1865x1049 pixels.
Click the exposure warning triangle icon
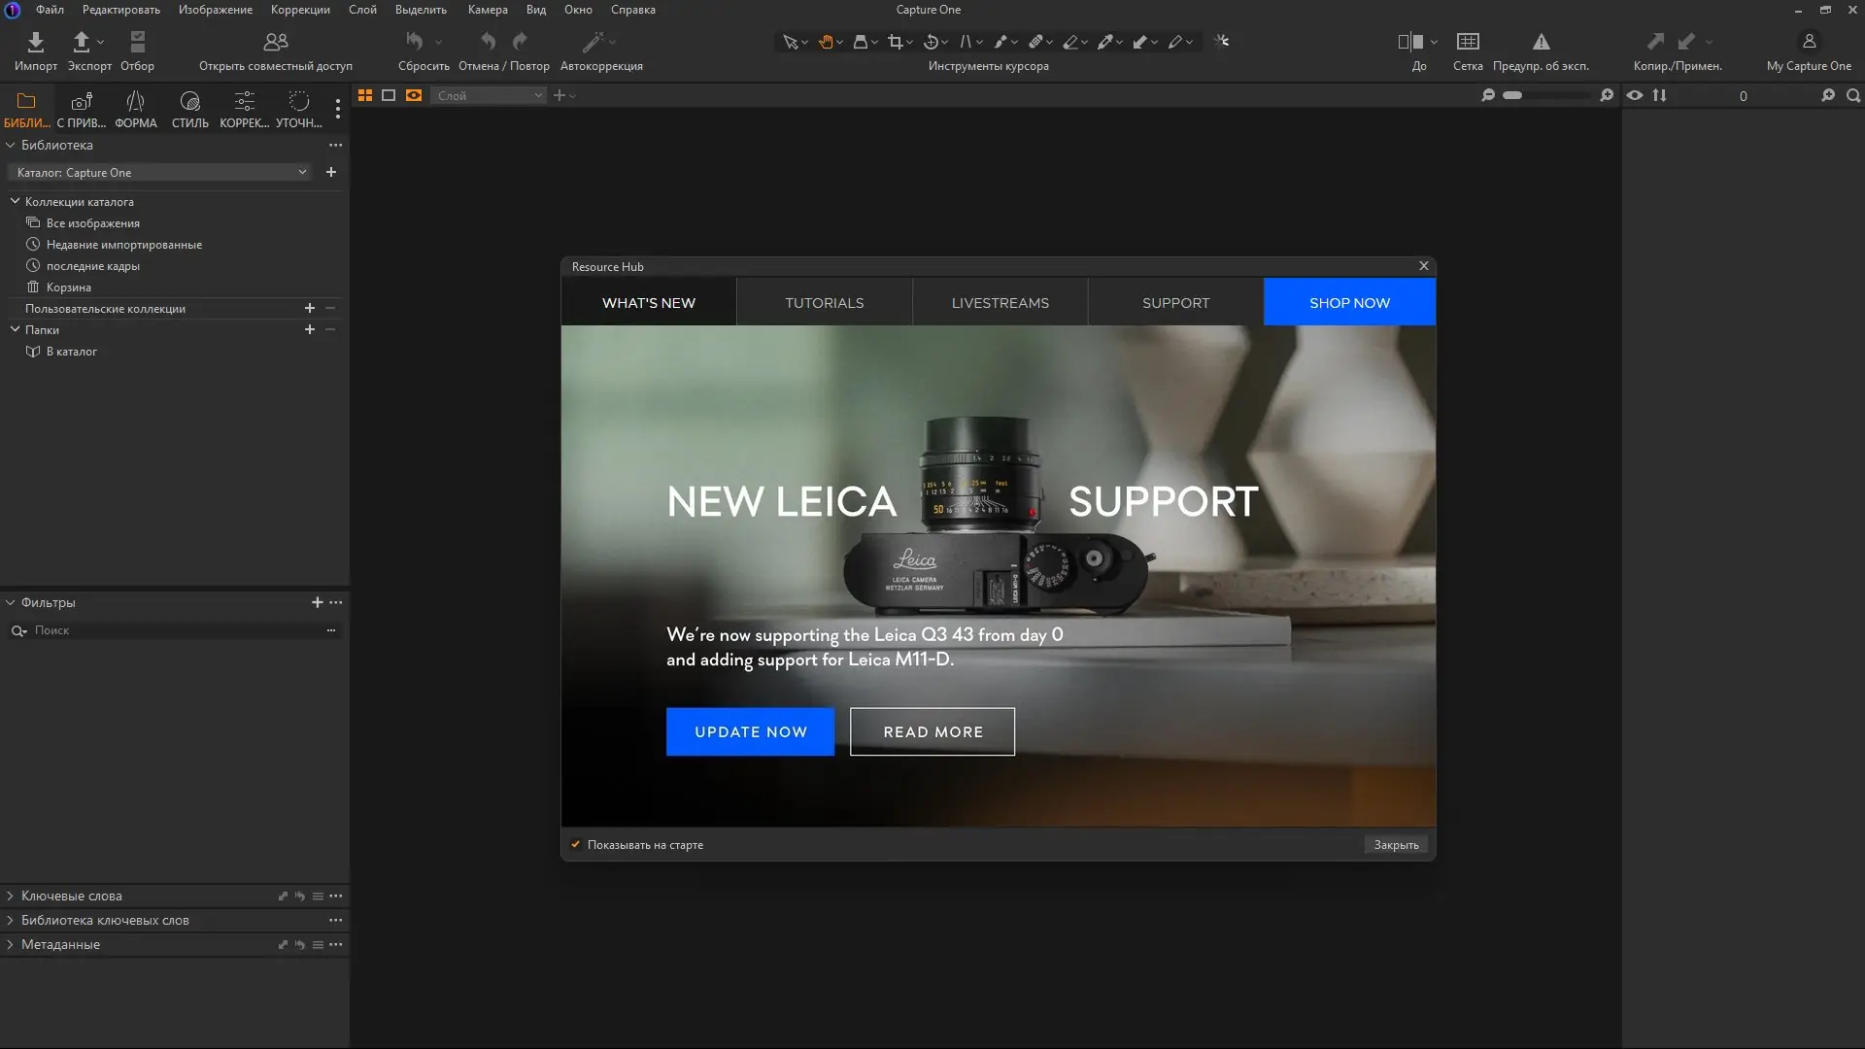point(1541,42)
